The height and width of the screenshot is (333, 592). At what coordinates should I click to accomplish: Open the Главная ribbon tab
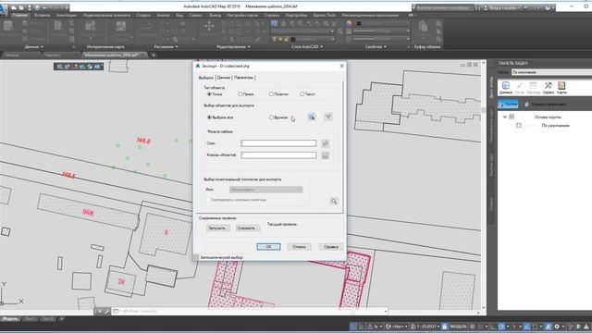tap(19, 15)
